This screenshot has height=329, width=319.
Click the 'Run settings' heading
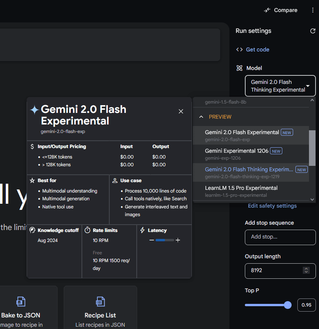coord(253,31)
